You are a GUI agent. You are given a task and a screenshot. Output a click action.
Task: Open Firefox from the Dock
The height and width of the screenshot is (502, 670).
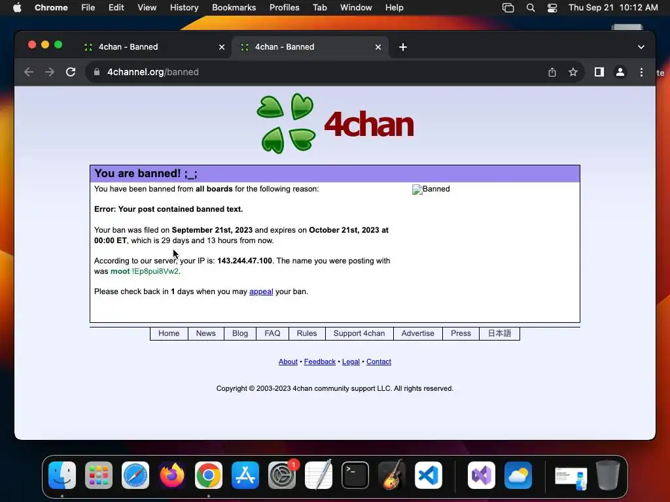[172, 475]
